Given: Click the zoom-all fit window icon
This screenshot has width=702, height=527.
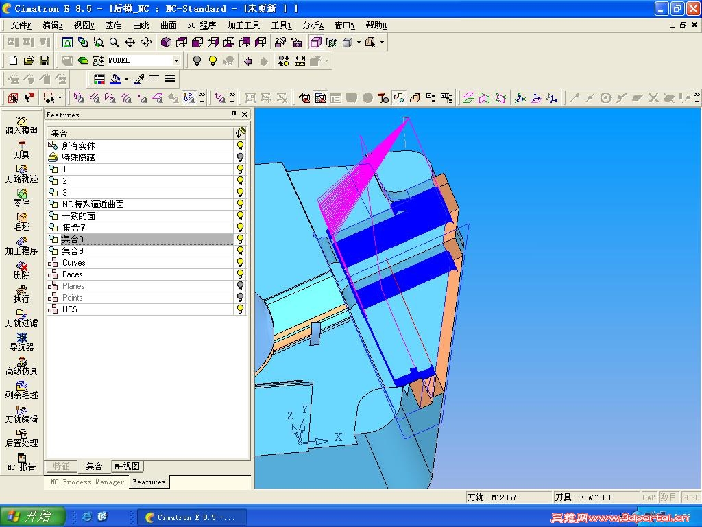Looking at the screenshot, I should [x=67, y=42].
